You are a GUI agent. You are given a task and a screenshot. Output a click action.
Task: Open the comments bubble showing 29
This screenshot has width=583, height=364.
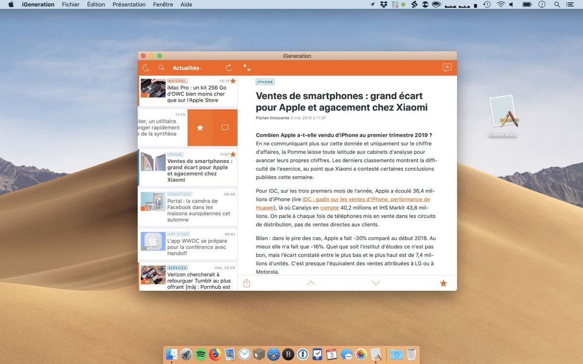click(447, 68)
